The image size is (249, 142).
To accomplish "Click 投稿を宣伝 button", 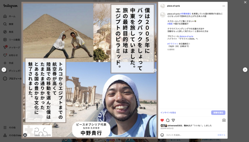I will click(218, 113).
